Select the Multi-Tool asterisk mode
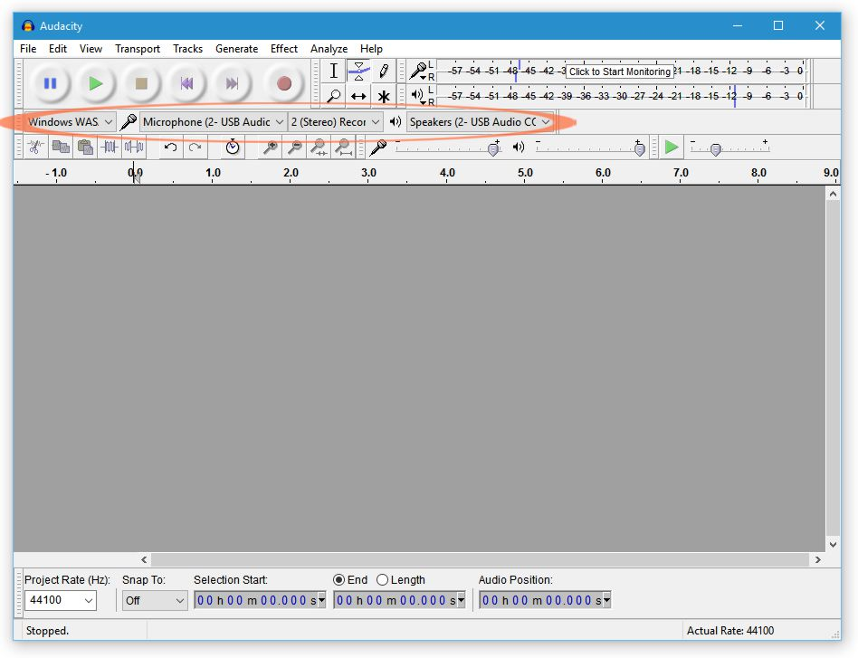This screenshot has width=858, height=658. 384,96
